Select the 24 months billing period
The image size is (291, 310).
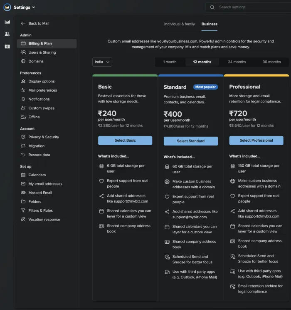(237, 62)
